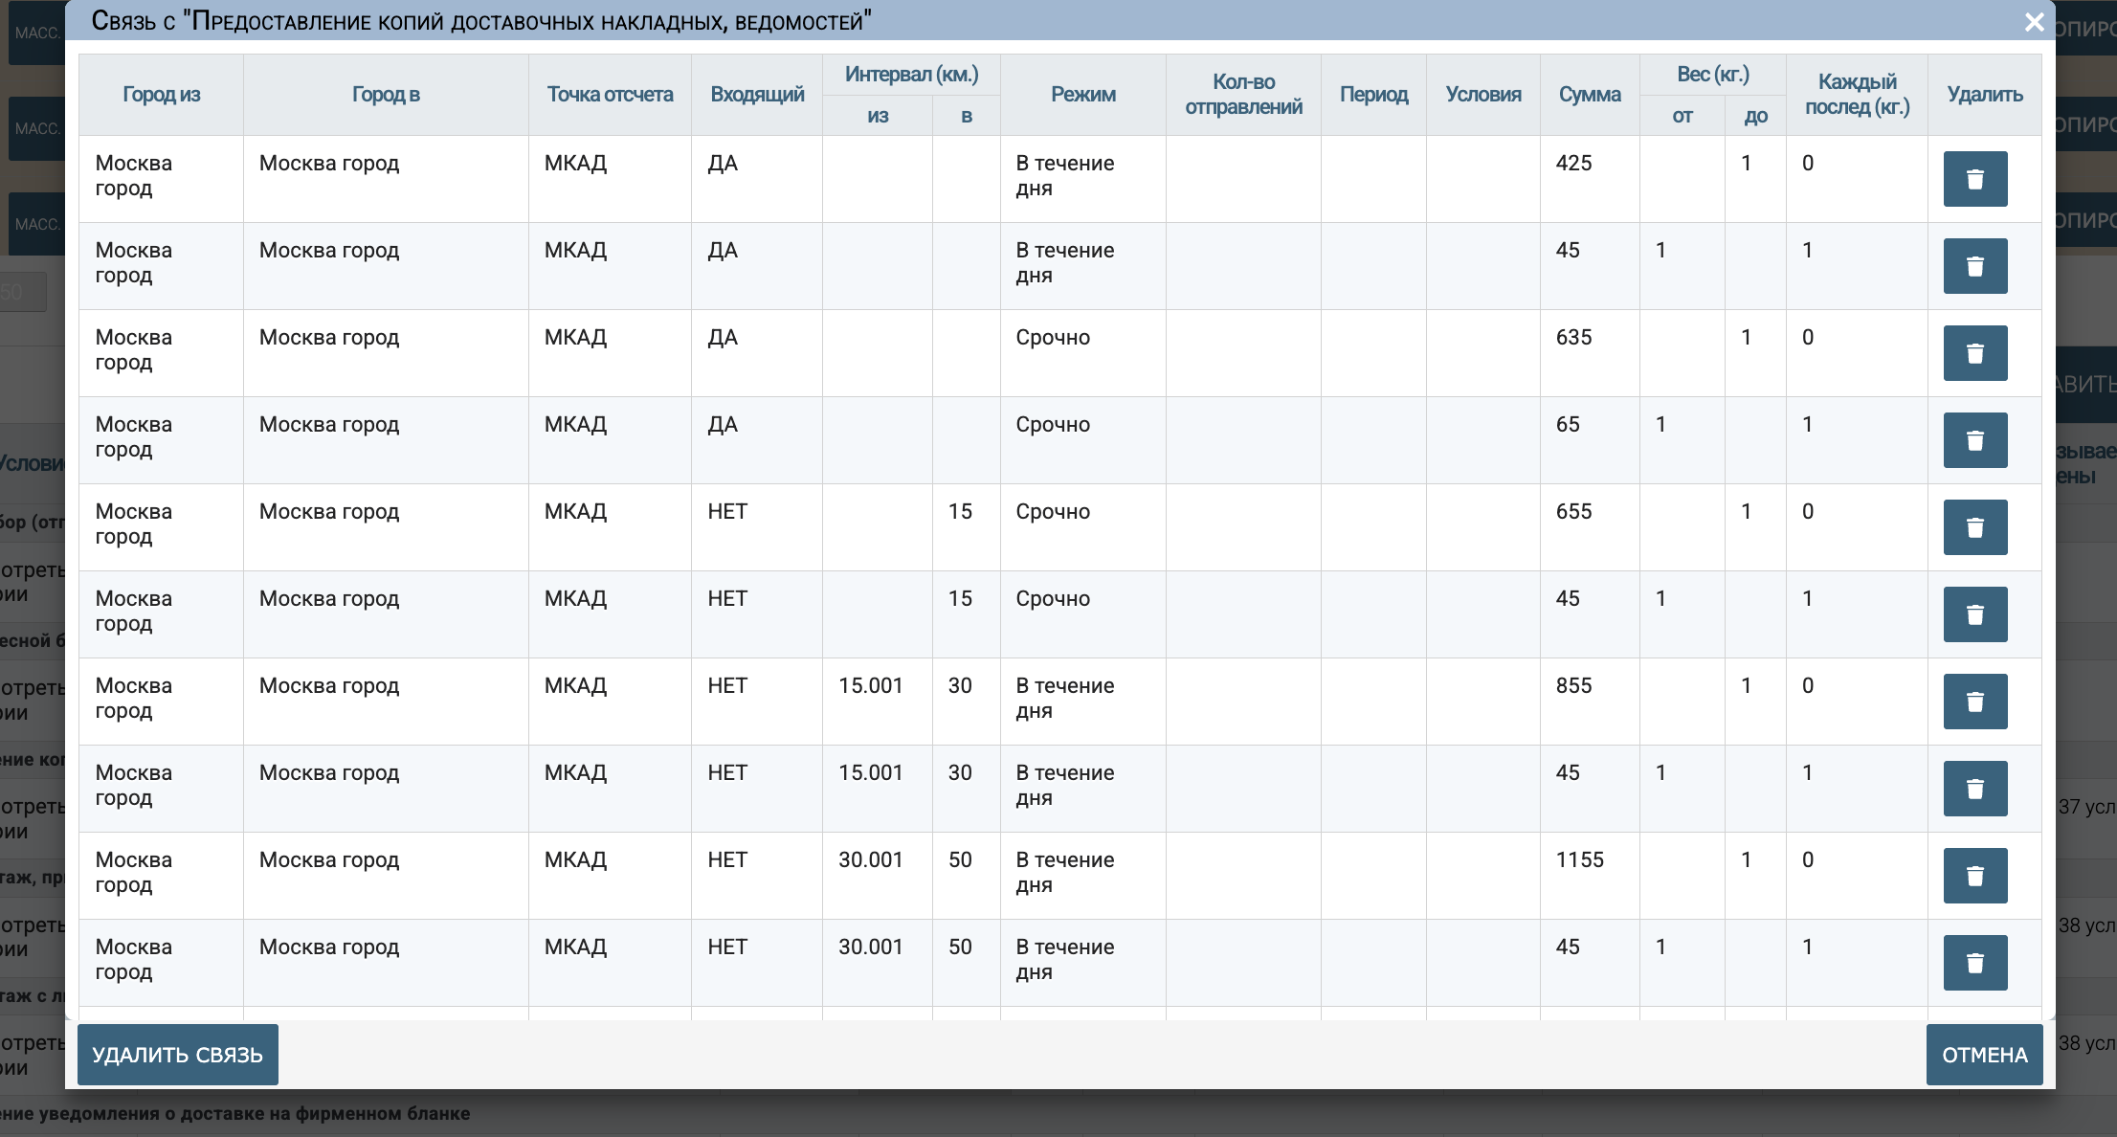The image size is (2117, 1137).
Task: Click the "Кол-во отправлений" column header
Action: tap(1243, 95)
